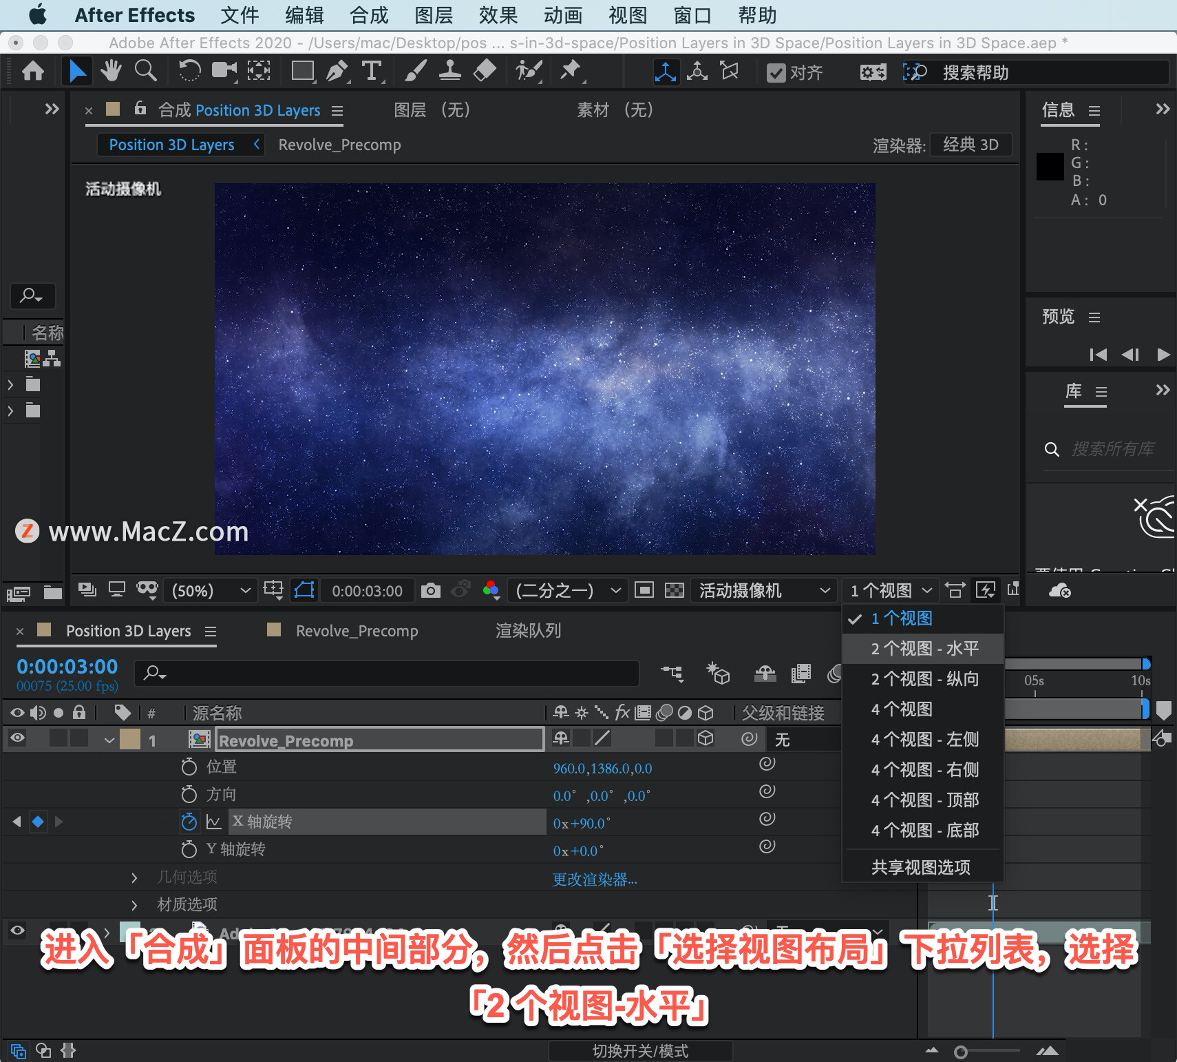Open the (50%) magnification dropdown

coord(211,590)
